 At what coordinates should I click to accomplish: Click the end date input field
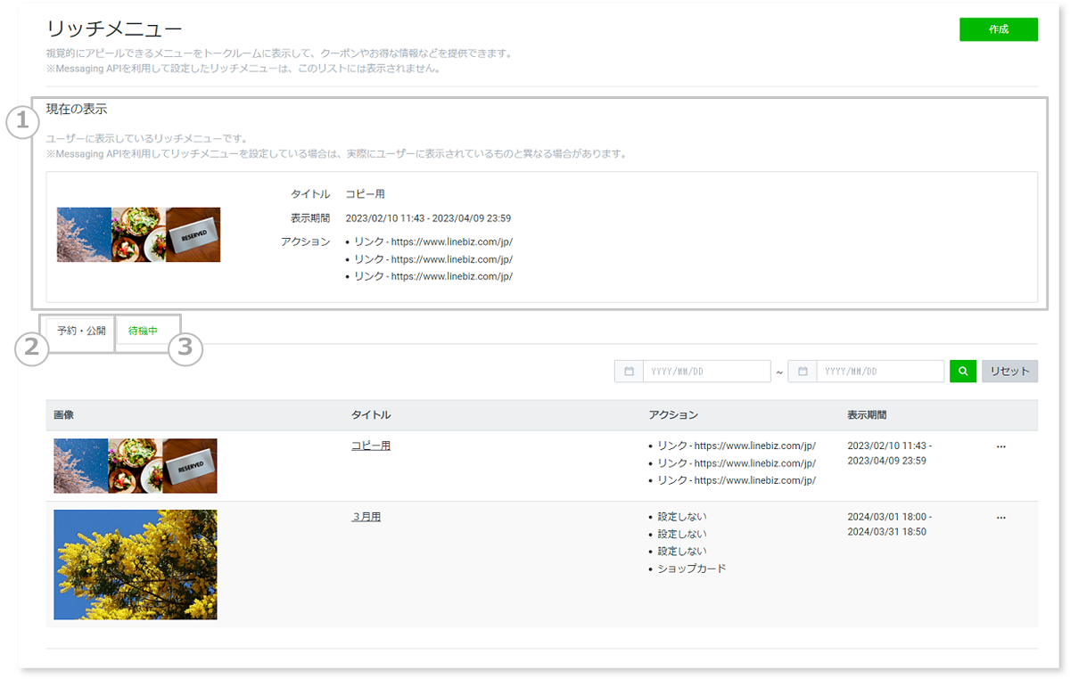click(879, 372)
